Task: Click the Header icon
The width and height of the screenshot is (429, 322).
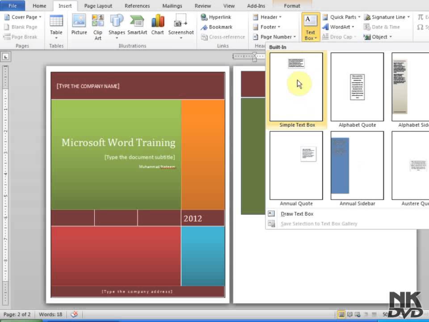Action: (256, 17)
